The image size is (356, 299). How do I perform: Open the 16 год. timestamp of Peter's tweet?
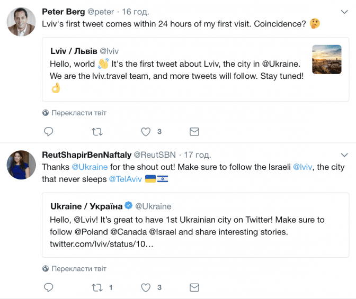134,11
